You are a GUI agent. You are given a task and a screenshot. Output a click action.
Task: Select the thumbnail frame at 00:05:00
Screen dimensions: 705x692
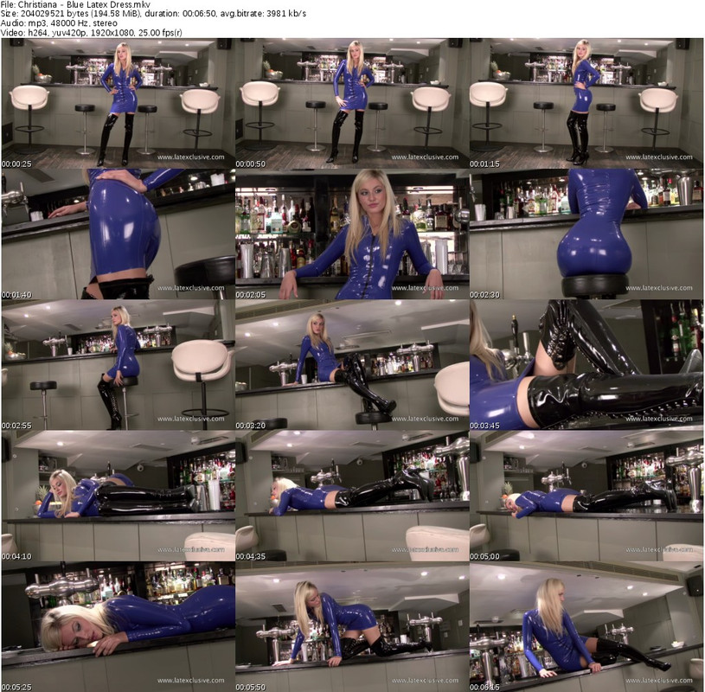[x=586, y=496]
